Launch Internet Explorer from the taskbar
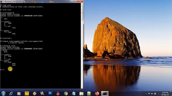 11,94
